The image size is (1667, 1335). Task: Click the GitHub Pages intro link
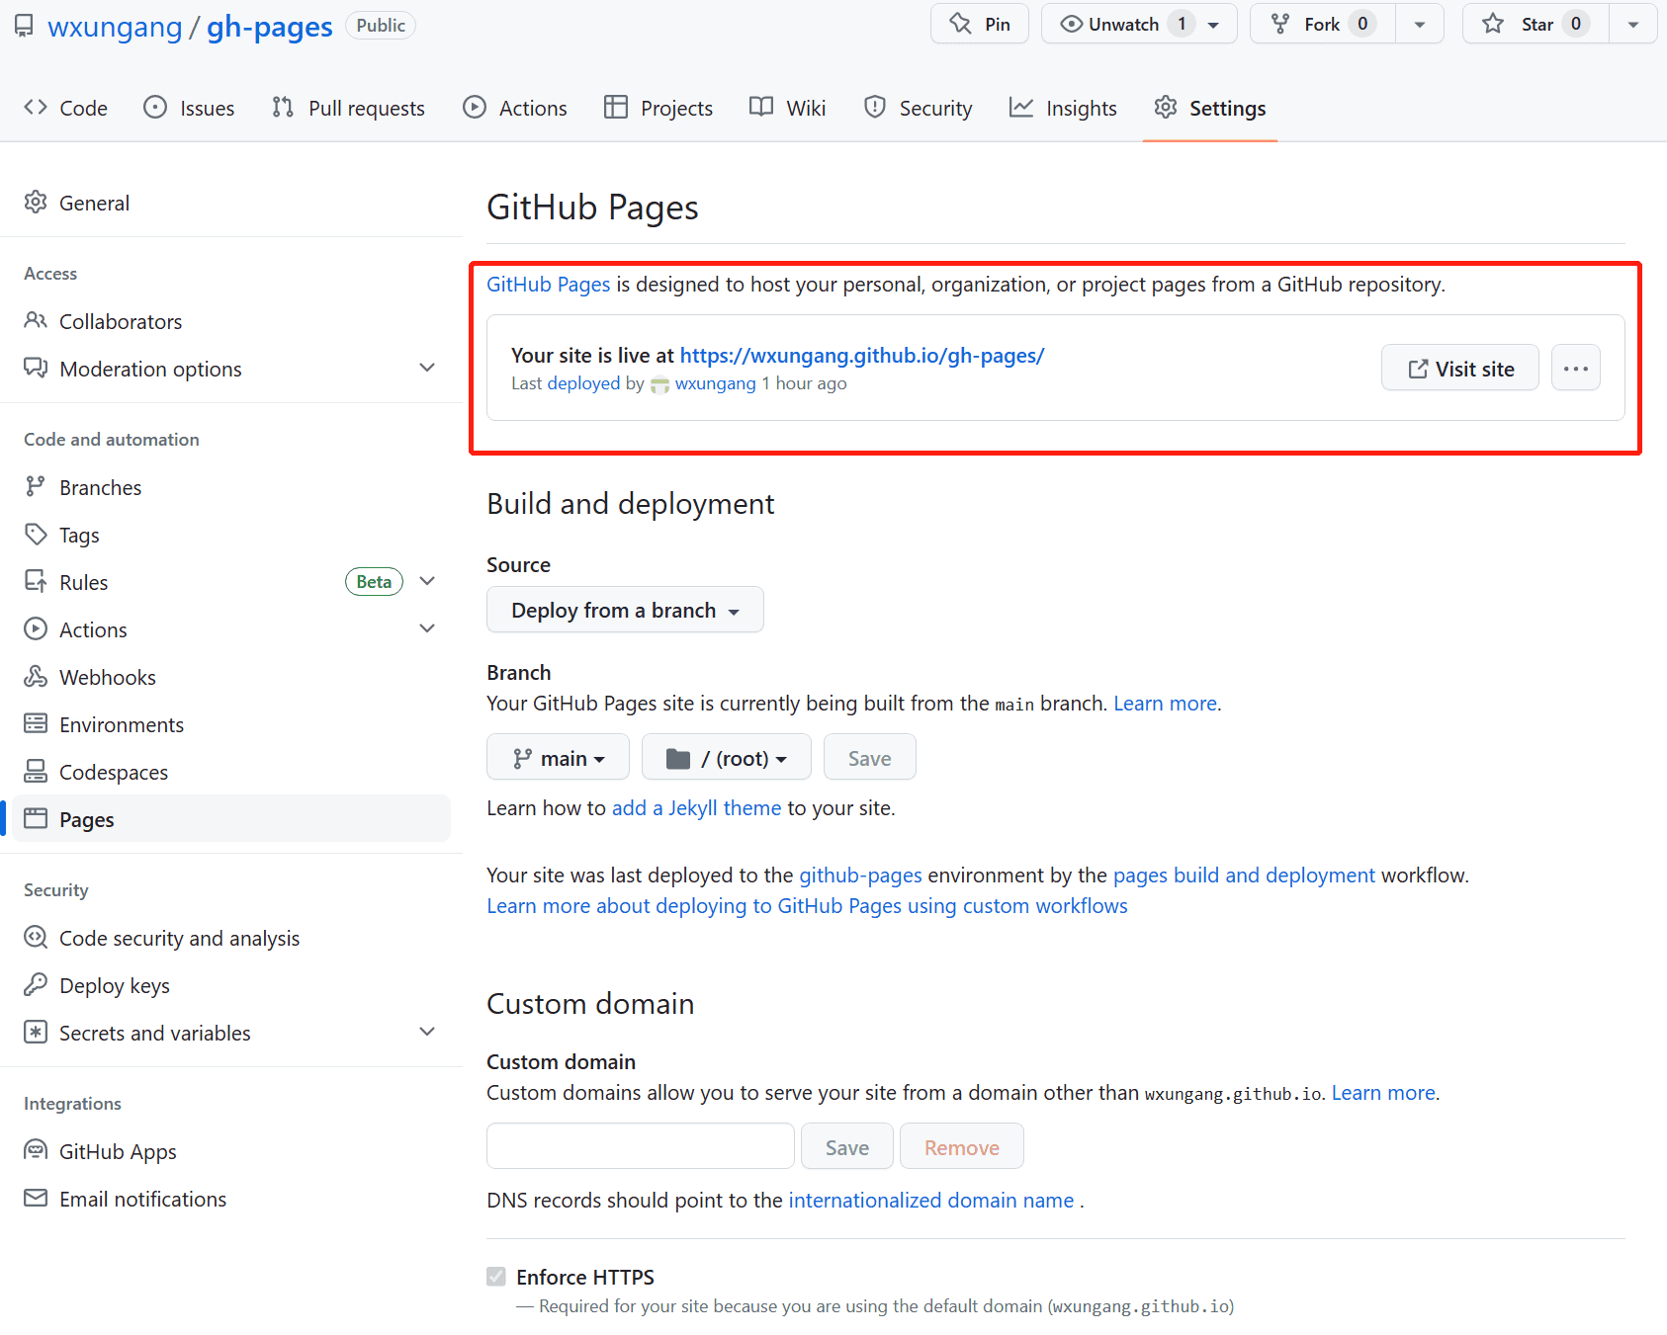(x=548, y=284)
